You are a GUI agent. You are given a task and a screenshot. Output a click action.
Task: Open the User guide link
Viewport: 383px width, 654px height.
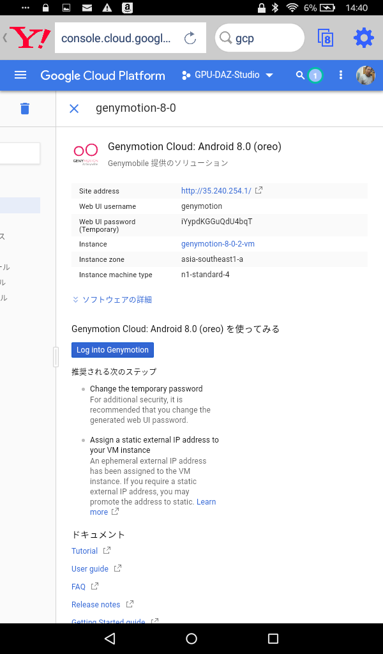click(90, 569)
